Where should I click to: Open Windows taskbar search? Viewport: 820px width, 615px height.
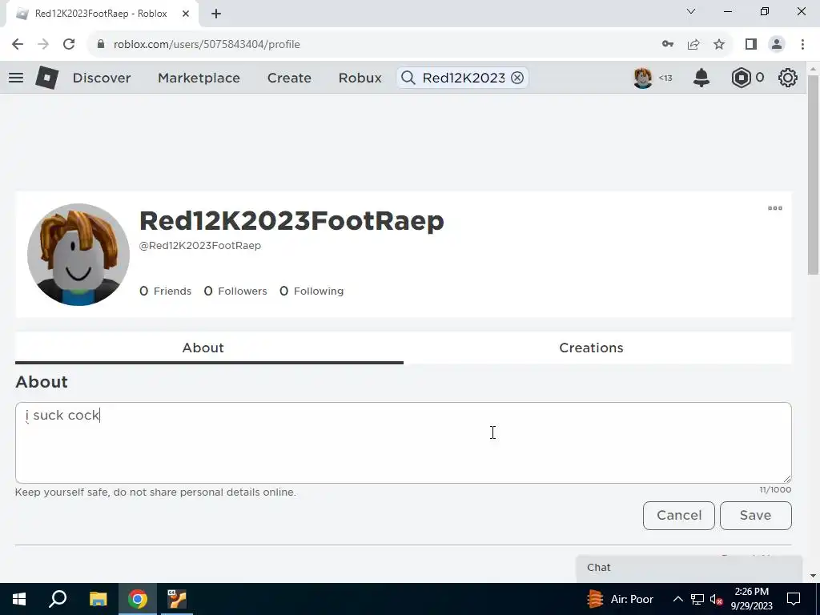[x=58, y=599]
